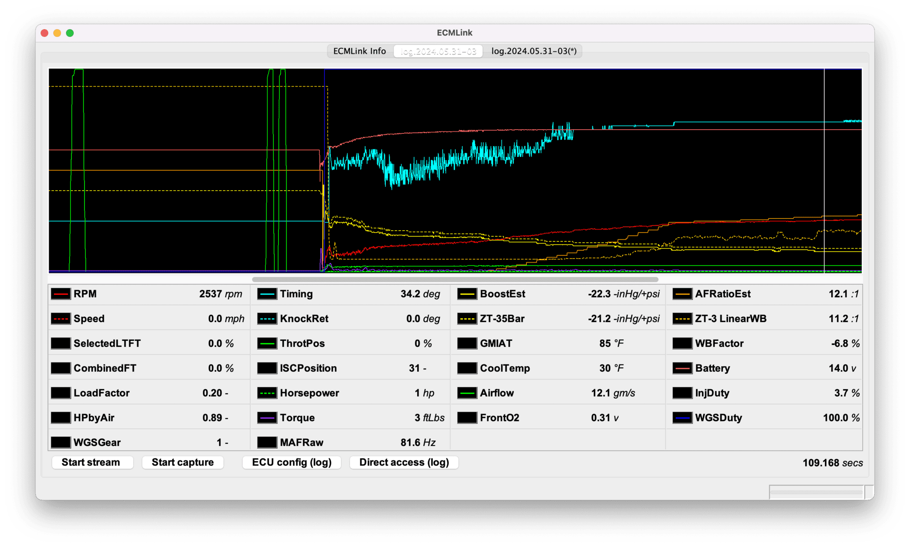
Task: Click the Timing cyan swatch
Action: tap(267, 294)
